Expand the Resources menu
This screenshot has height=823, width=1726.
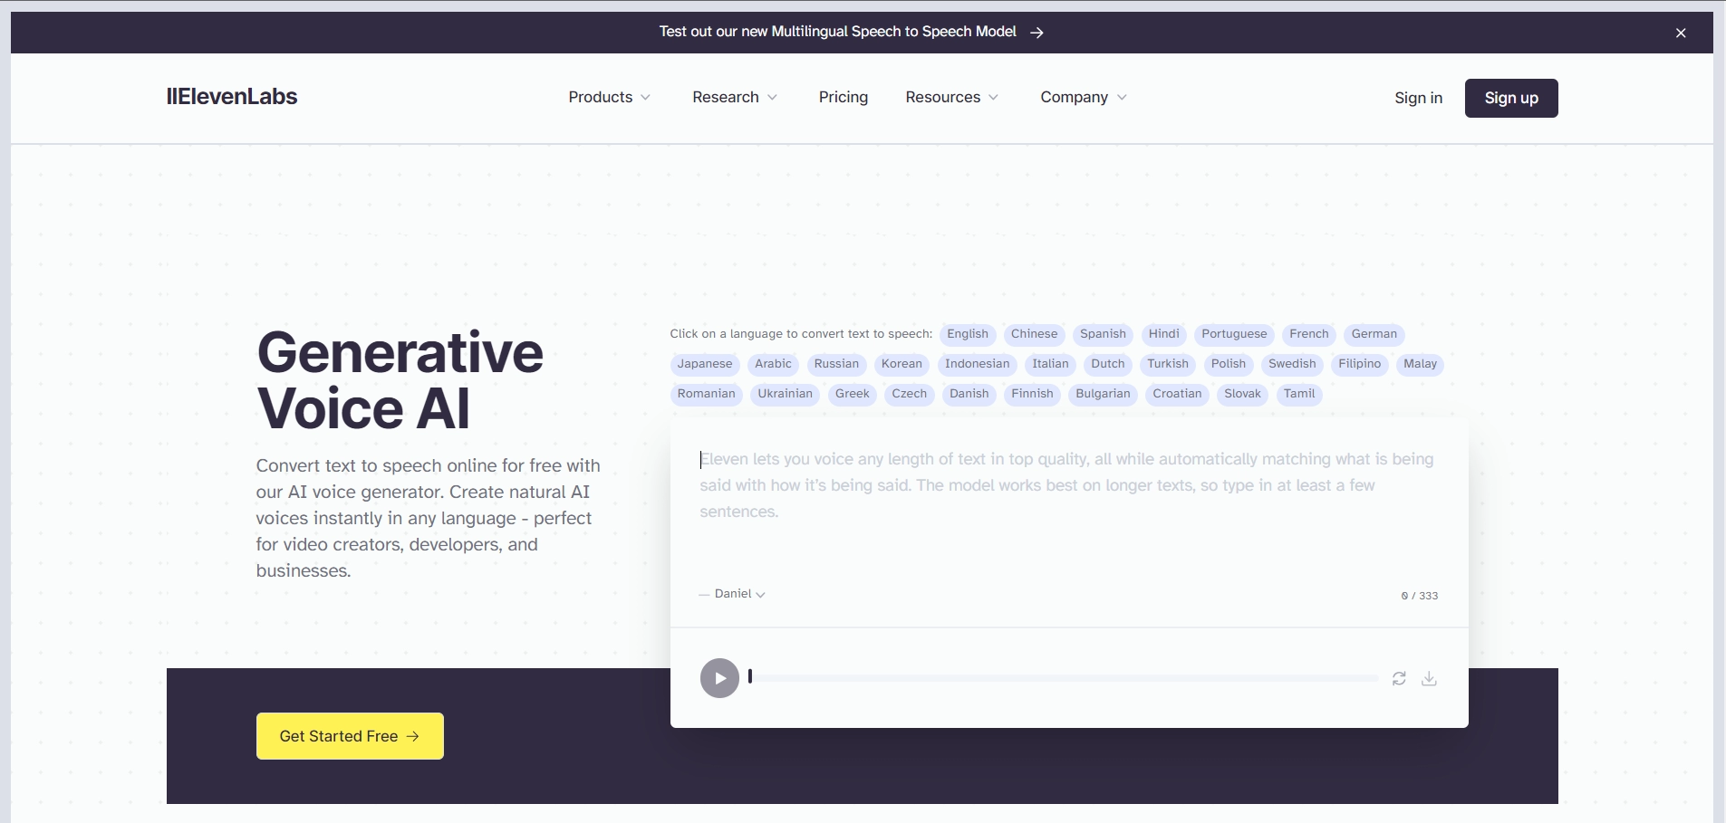click(x=951, y=97)
